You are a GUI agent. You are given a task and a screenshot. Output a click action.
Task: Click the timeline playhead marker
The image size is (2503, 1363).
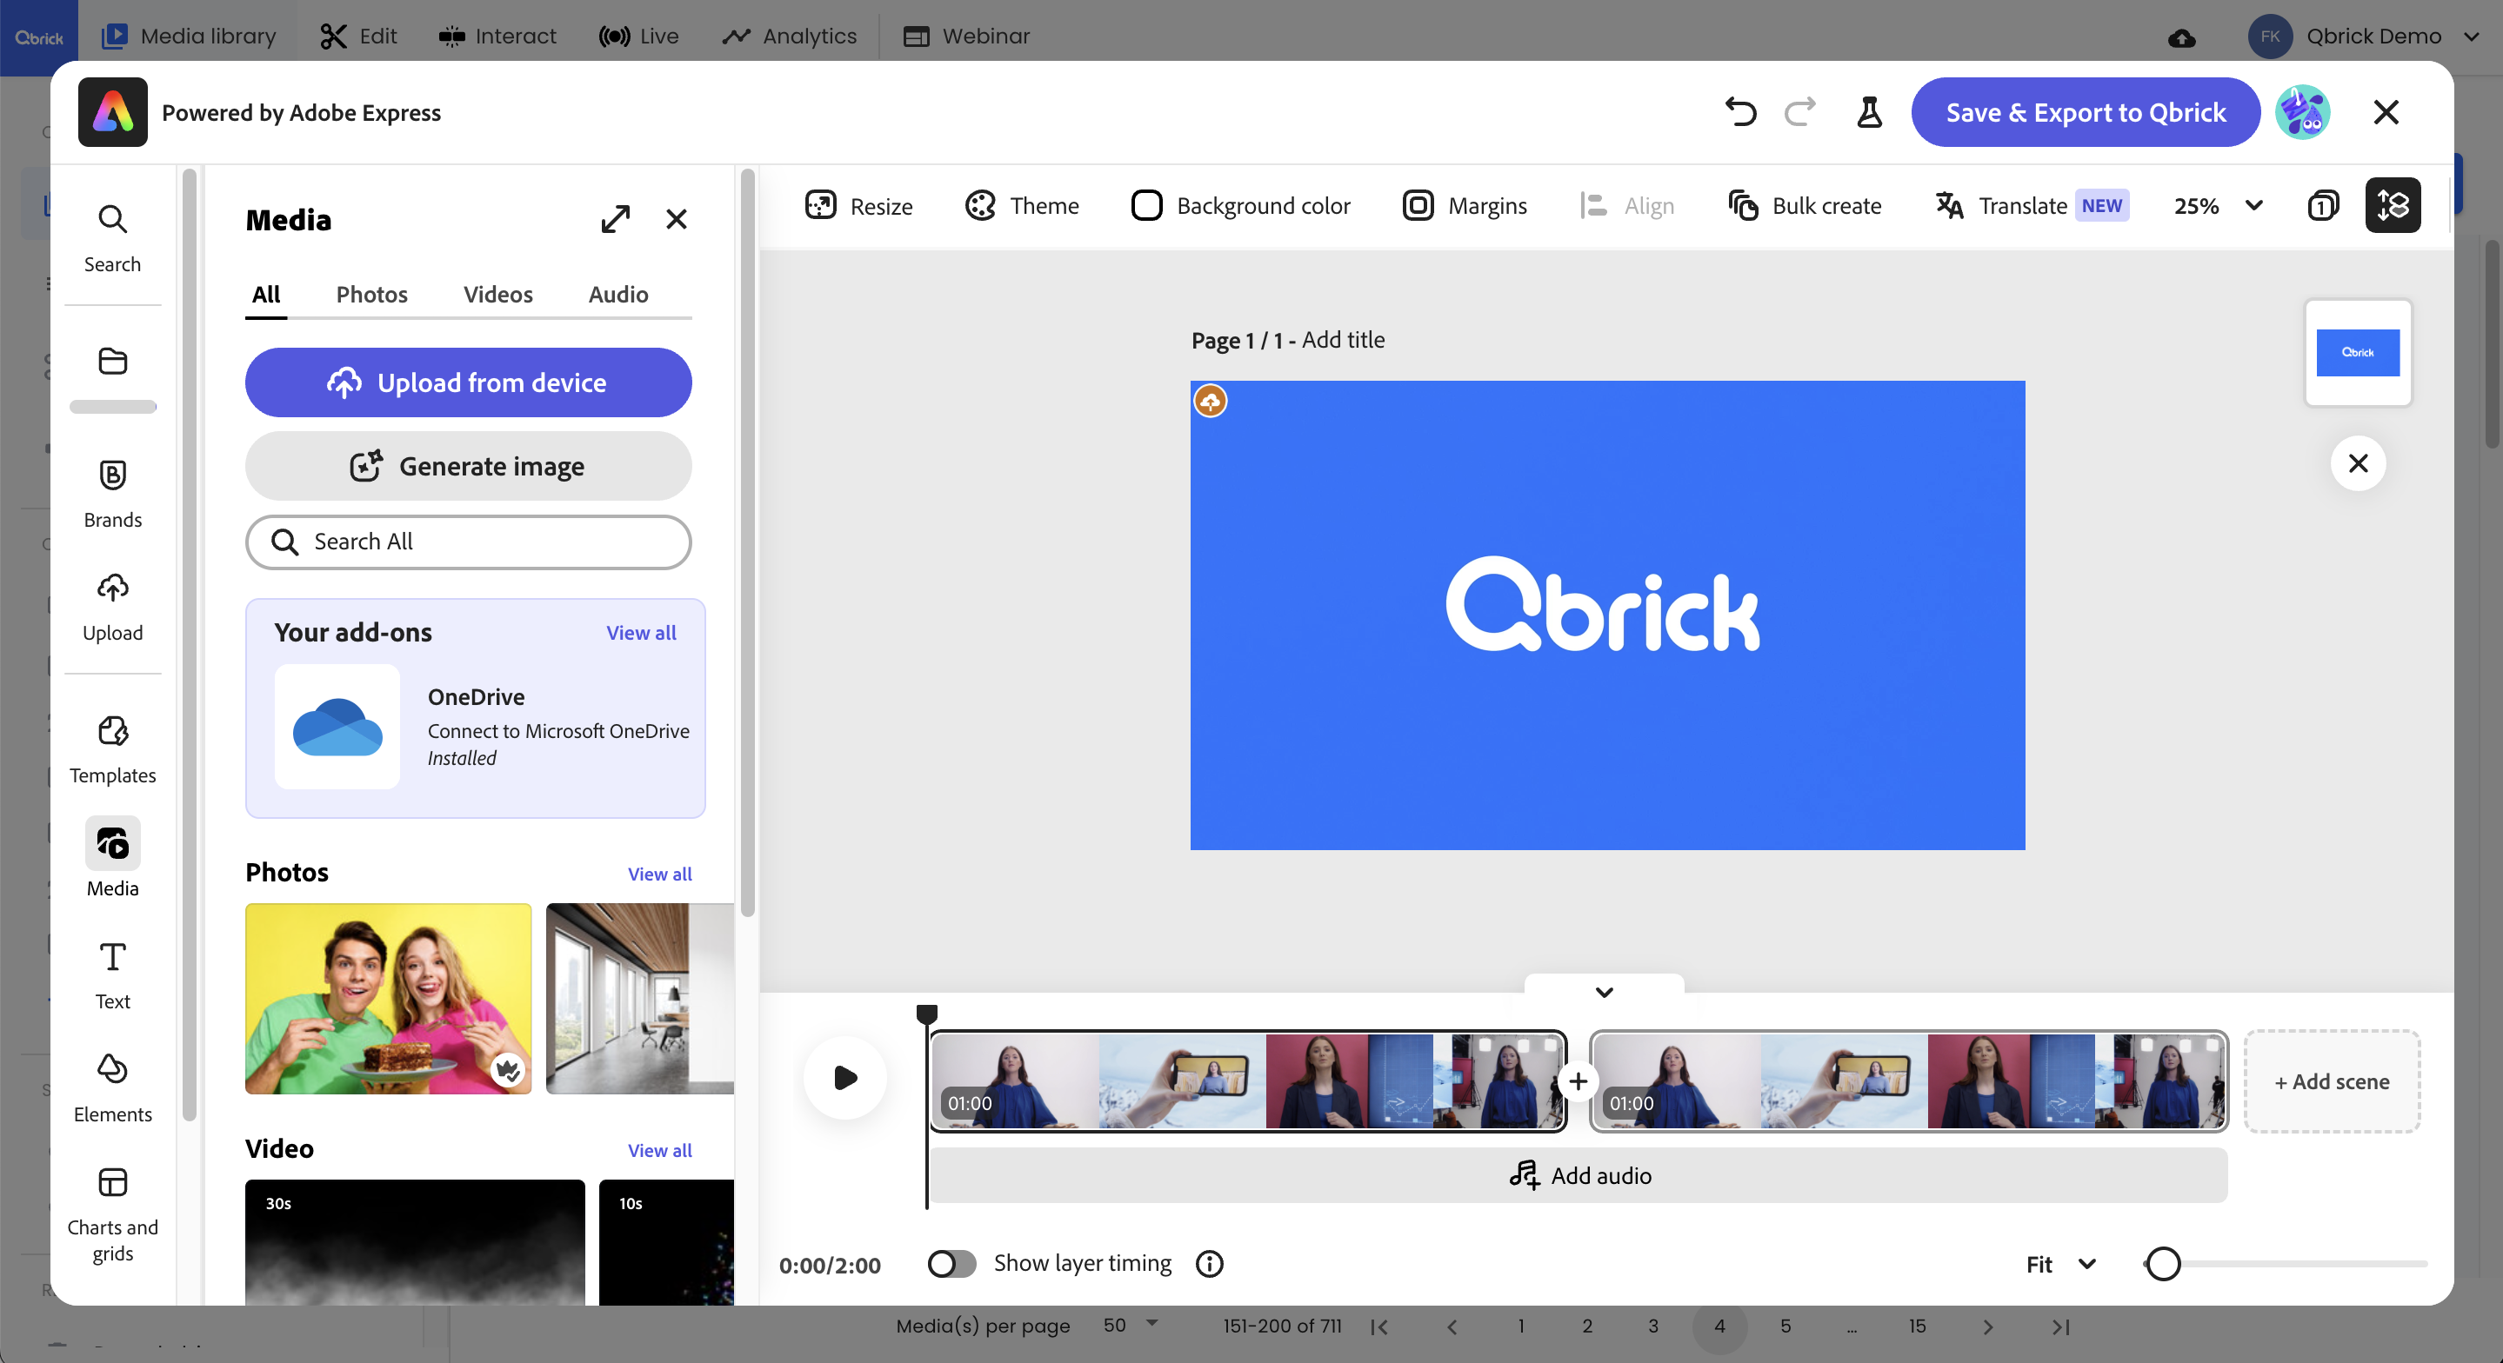pyautogui.click(x=927, y=1014)
